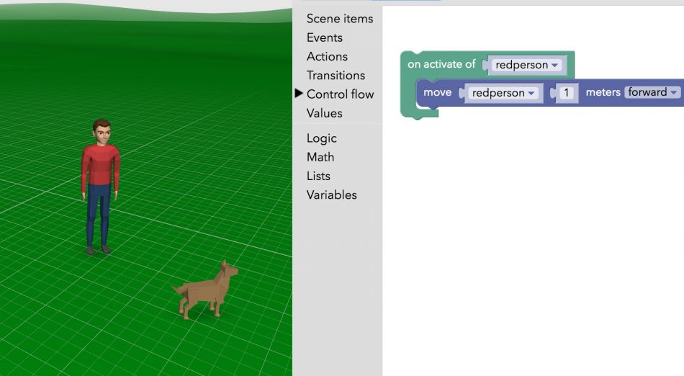
Task: Click the brown dog in the scene
Action: pyautogui.click(x=205, y=289)
